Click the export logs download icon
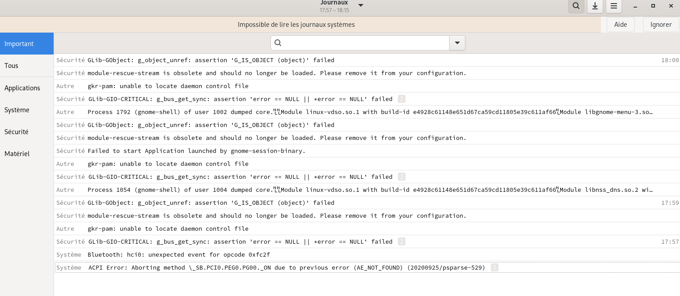The width and height of the screenshot is (680, 296). click(595, 6)
